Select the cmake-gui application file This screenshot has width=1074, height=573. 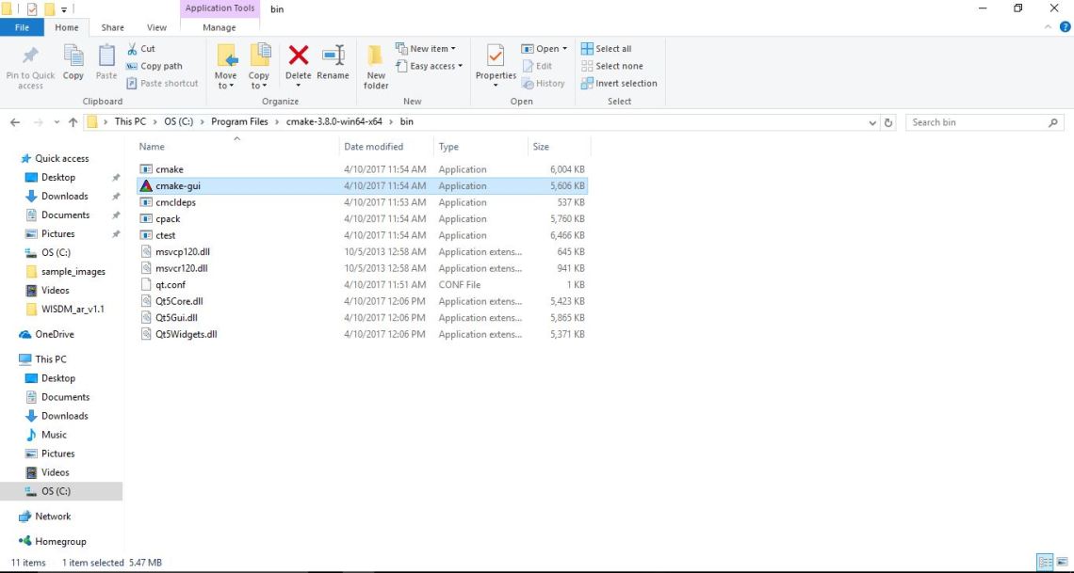[x=362, y=185]
